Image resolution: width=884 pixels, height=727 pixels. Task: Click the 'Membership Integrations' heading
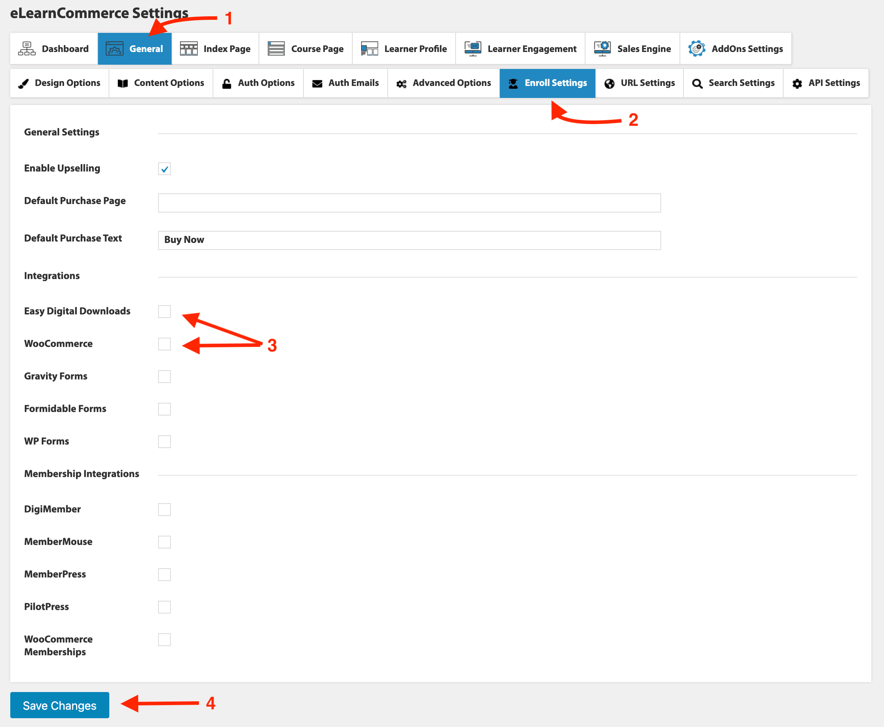pos(81,473)
